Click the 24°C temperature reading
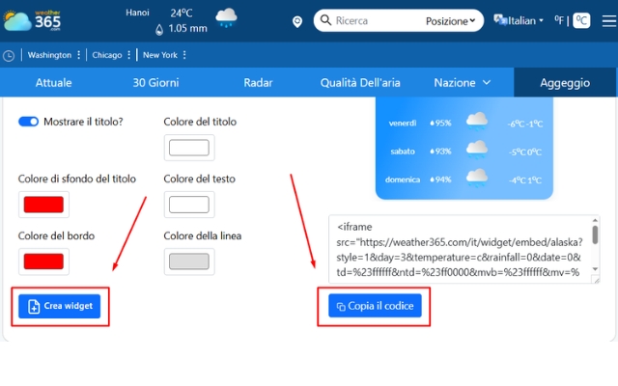Viewport: 618px width, 386px height. 182,14
